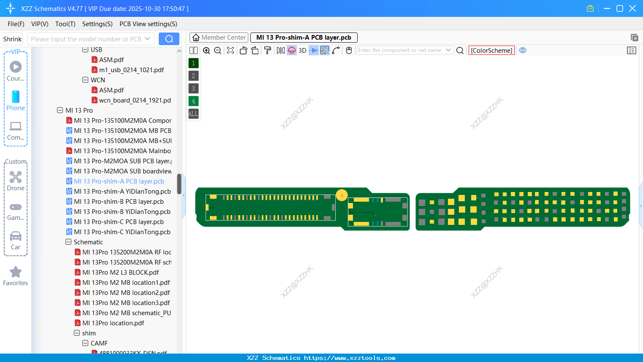Image resolution: width=643 pixels, height=362 pixels.
Task: Click the Shrink button
Action: click(12, 39)
